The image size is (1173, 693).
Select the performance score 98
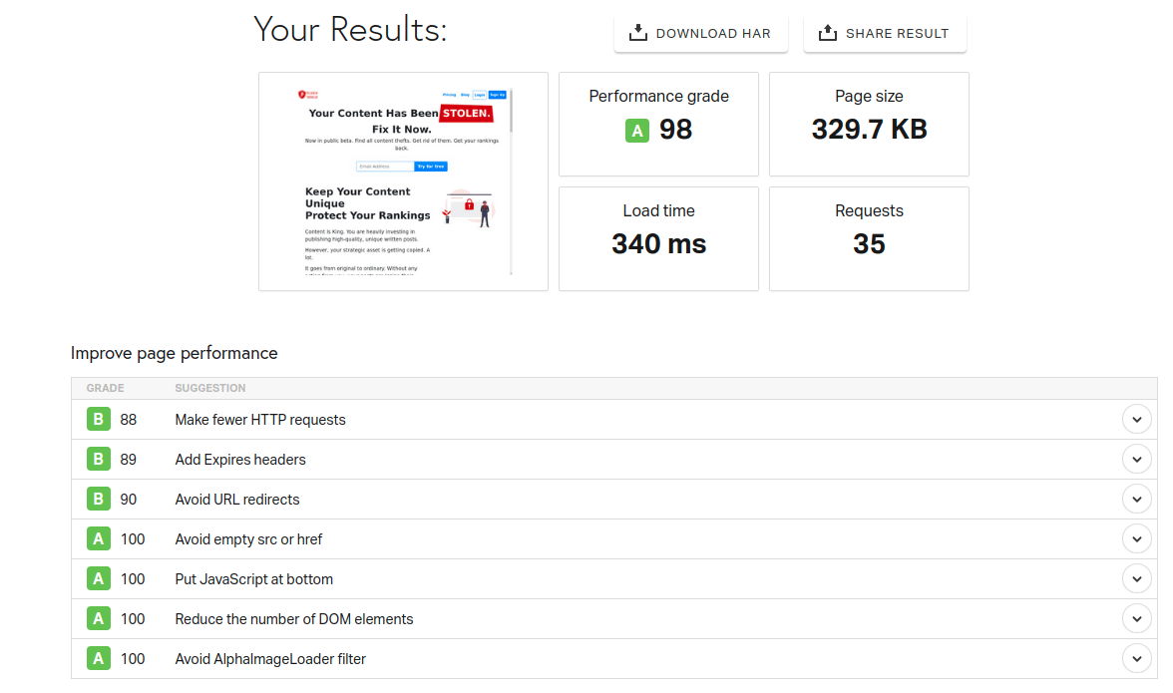tap(675, 130)
